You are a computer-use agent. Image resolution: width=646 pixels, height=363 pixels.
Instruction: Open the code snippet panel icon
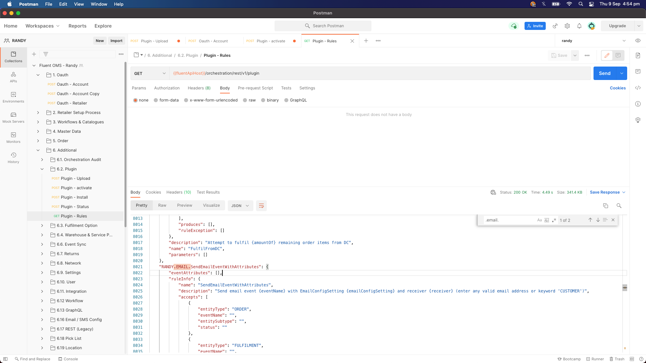pos(638,88)
